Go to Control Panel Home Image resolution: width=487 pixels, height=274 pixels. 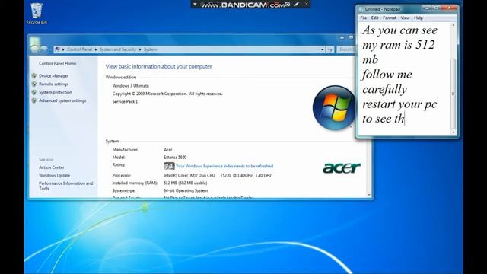click(x=58, y=63)
